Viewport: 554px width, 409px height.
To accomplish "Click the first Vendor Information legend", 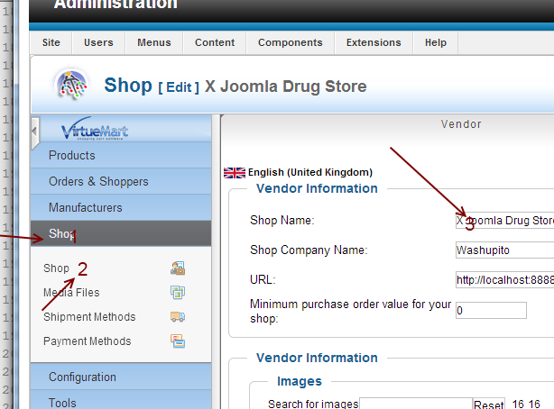I will point(317,188).
